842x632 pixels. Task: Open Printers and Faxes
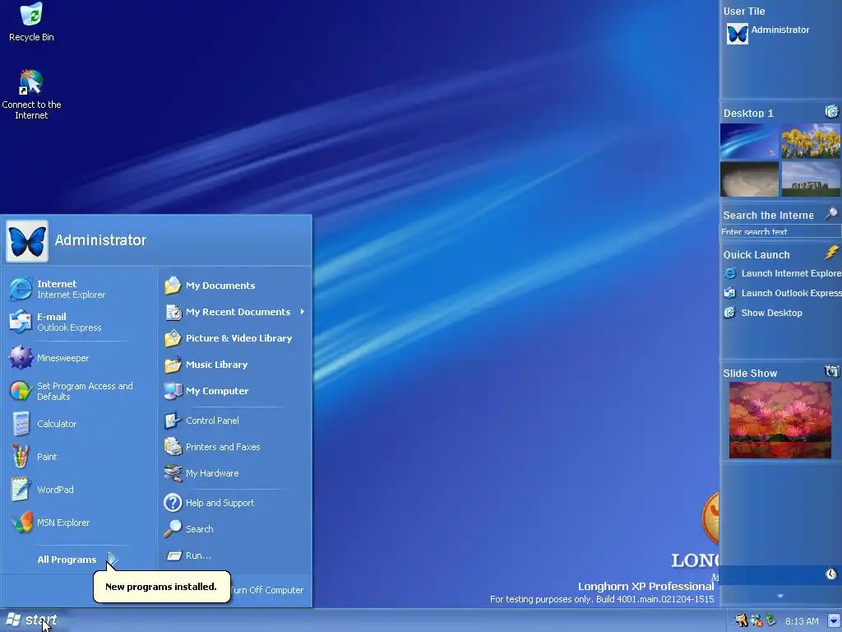click(212, 447)
